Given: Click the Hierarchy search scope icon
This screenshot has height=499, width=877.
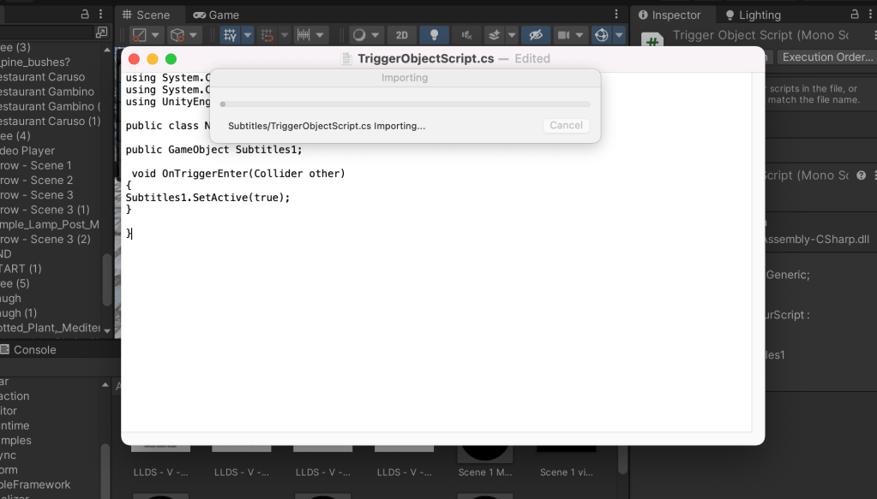Looking at the screenshot, I should [x=102, y=33].
